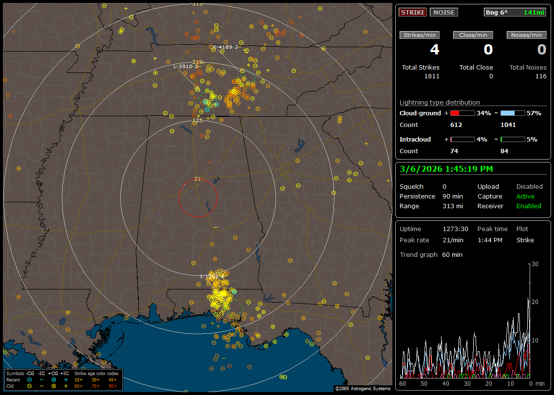Click the recent +CG cyan symbol in legend
This screenshot has width=554, height=395.
pyautogui.click(x=54, y=379)
